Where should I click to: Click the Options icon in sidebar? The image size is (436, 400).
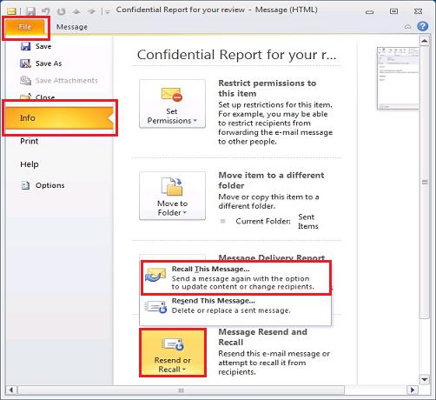pos(25,185)
